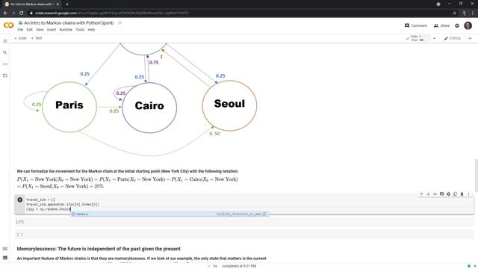Viewport: 478px width, 269px height.
Task: Collapse the header with the chevron-up icon
Action: [x=470, y=38]
